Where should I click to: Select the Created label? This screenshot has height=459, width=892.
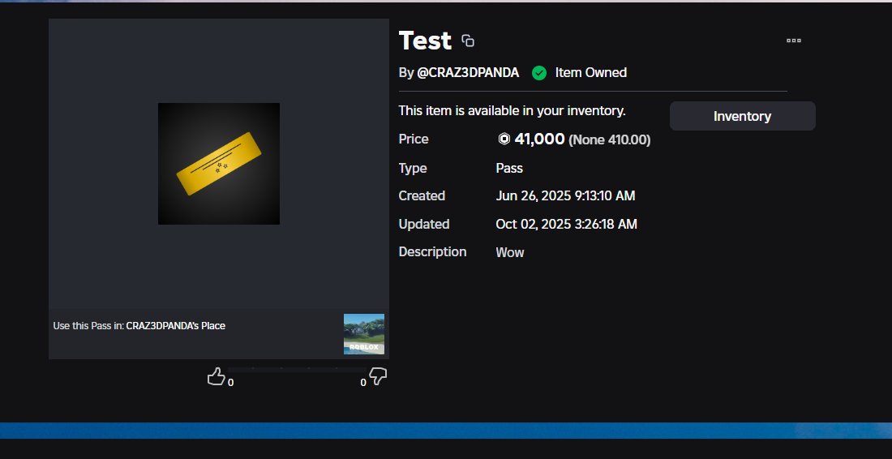(422, 195)
